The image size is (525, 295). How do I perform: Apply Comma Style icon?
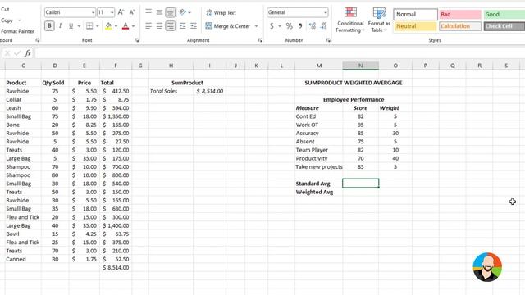tap(300, 25)
